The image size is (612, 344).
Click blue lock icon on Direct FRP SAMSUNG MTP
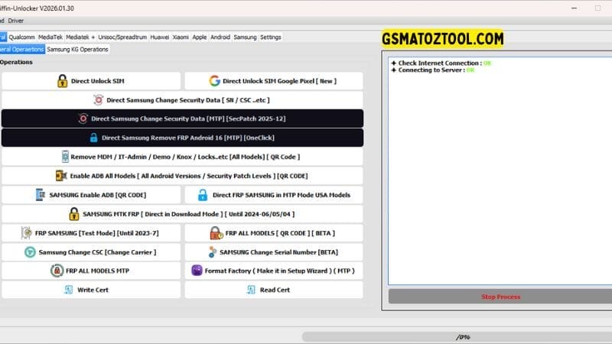(x=203, y=195)
